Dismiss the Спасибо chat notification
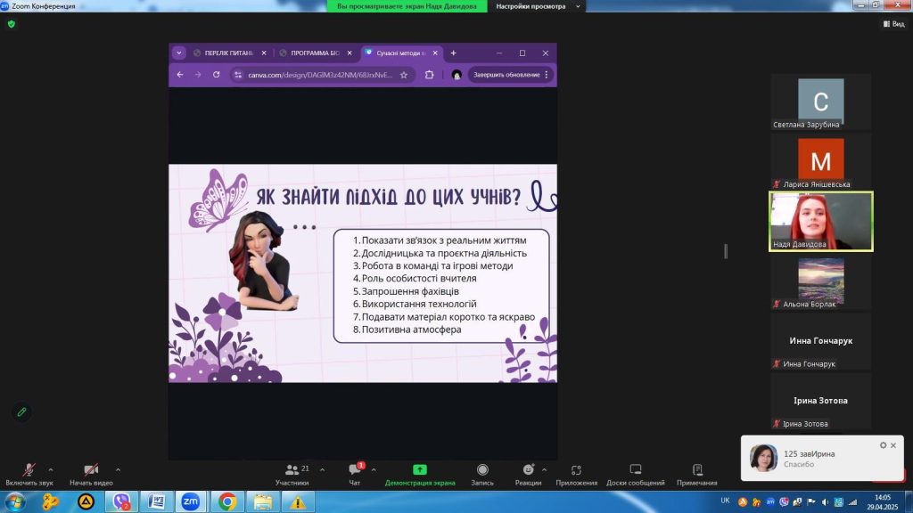This screenshot has height=513, width=913. pos(893,445)
